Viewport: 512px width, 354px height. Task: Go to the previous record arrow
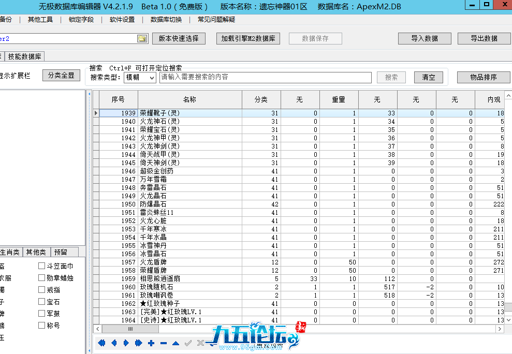coord(114,343)
